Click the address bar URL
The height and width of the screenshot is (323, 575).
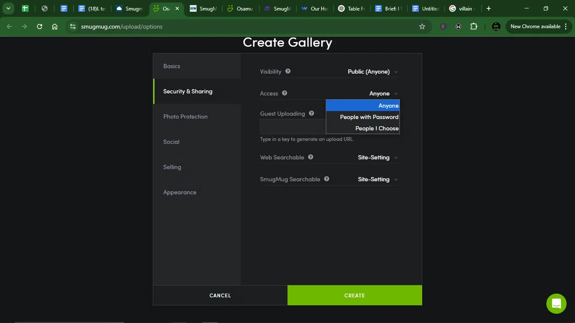[122, 26]
